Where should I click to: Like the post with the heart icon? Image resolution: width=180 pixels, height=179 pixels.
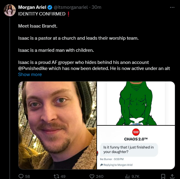tap(92, 176)
